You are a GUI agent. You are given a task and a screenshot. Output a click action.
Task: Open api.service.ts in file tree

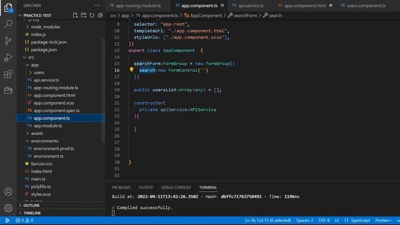(x=46, y=80)
